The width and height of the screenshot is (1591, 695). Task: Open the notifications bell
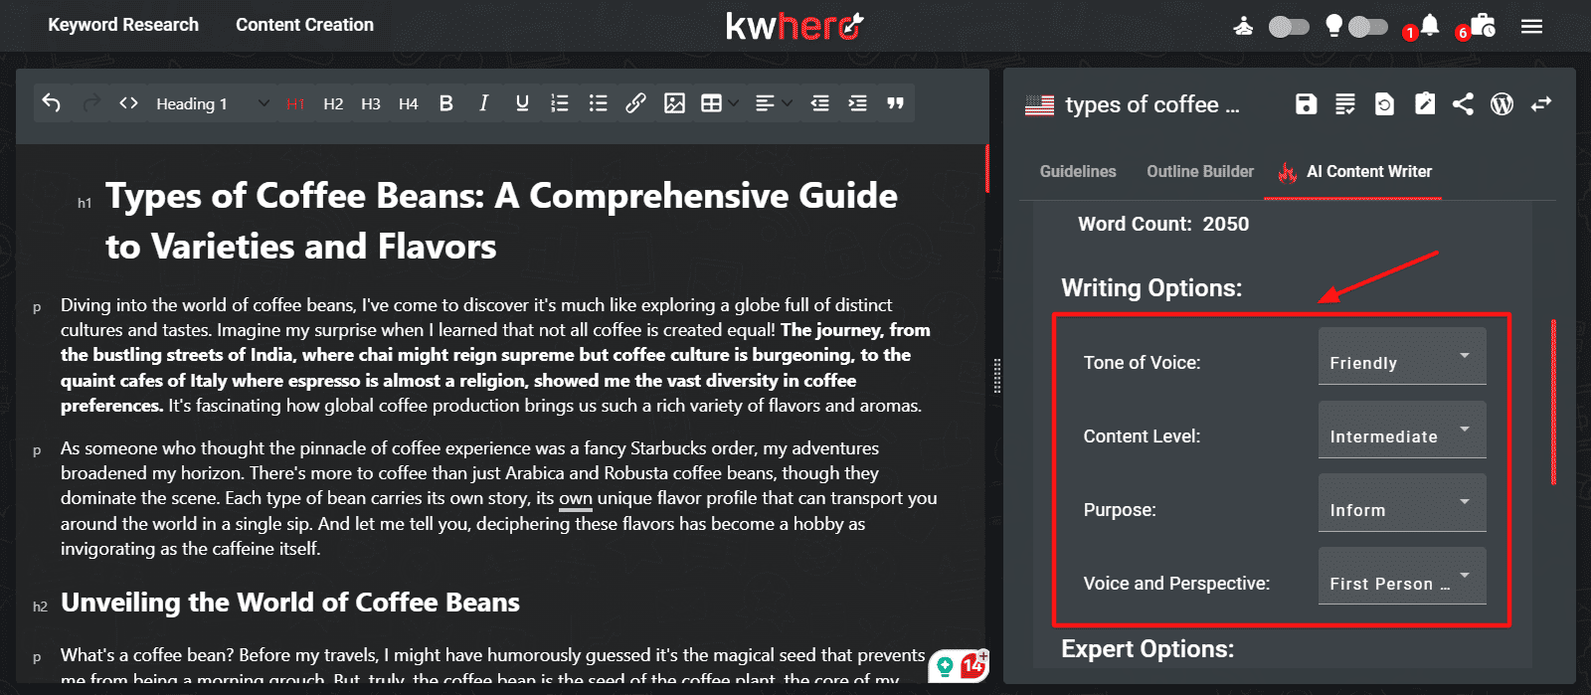(1430, 26)
